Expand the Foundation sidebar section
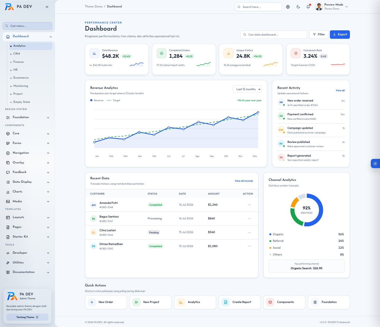 27,117
